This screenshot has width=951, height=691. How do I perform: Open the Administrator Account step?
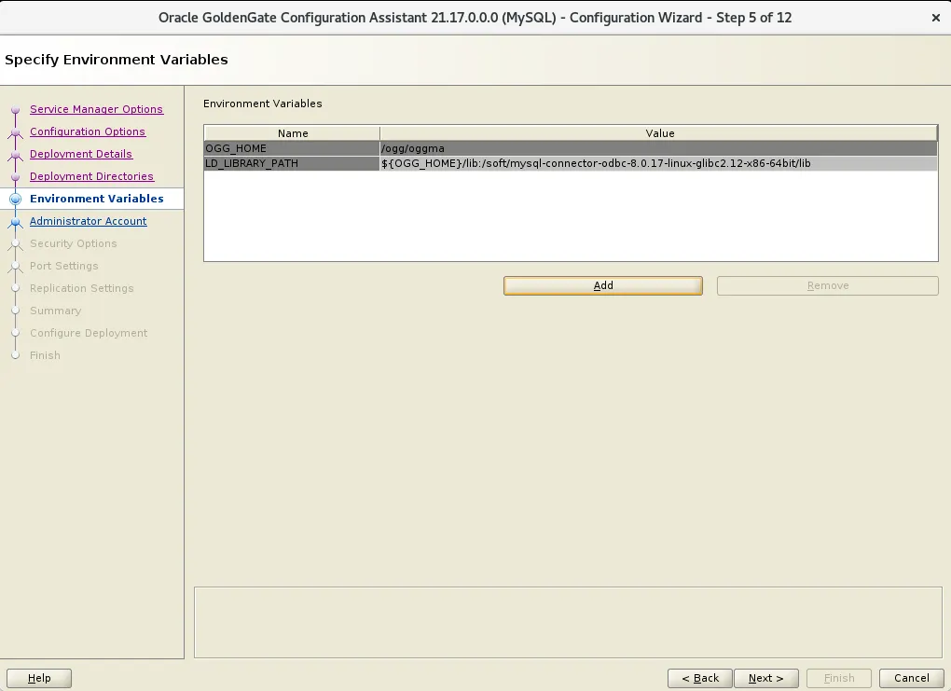(88, 221)
